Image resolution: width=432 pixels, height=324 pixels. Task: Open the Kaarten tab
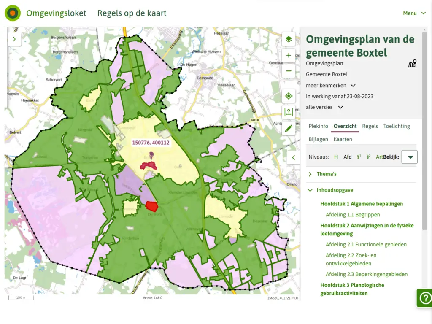click(x=343, y=139)
